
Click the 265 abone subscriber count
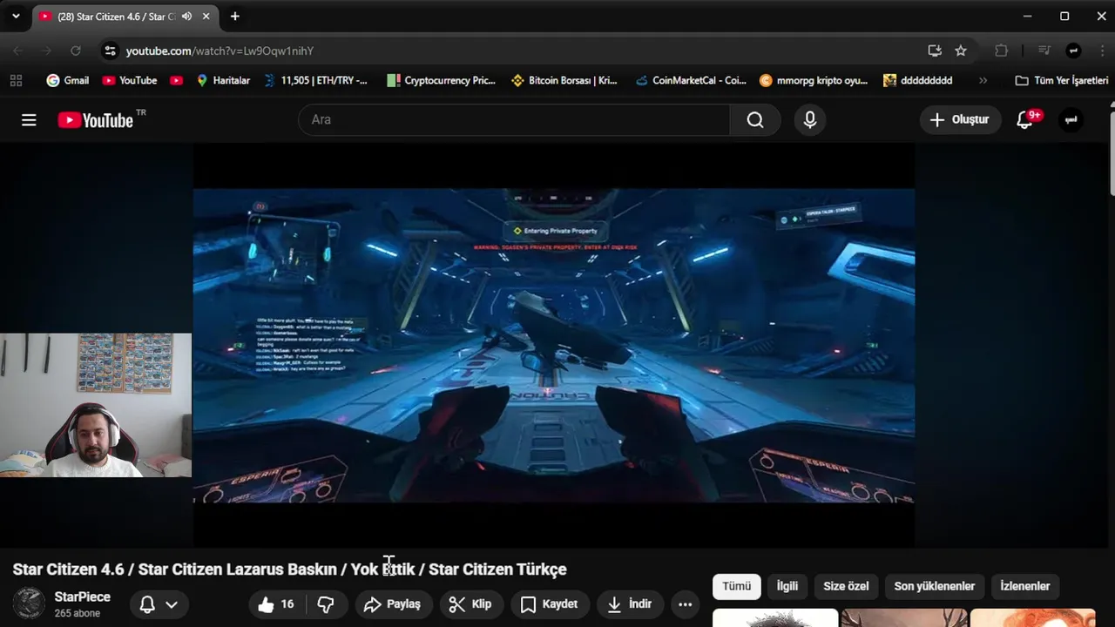[x=77, y=614]
